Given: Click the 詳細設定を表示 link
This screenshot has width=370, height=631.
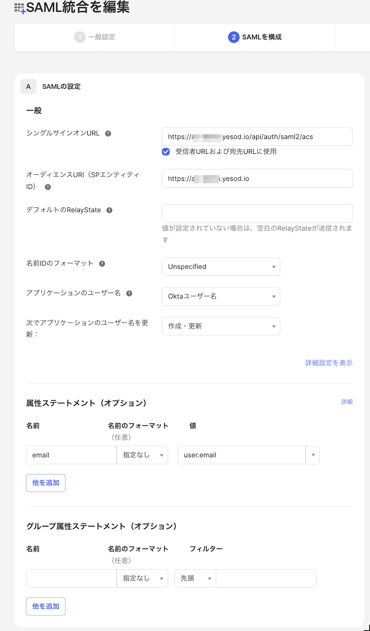Looking at the screenshot, I should pyautogui.click(x=329, y=363).
